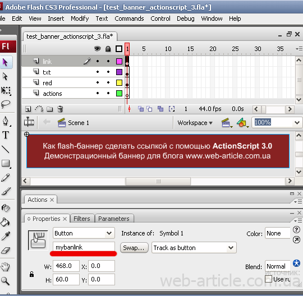Select the Free Transform tool
The image size is (303, 296).
pos(6,91)
